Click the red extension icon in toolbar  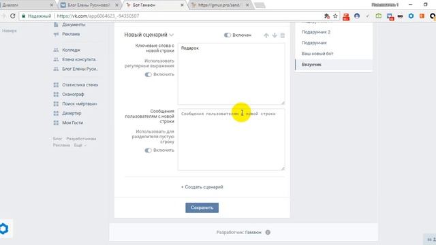[346, 16]
